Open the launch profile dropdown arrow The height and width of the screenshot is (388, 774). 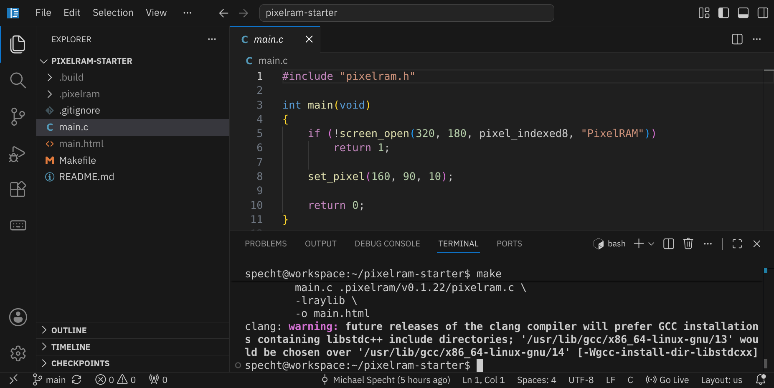pos(651,244)
